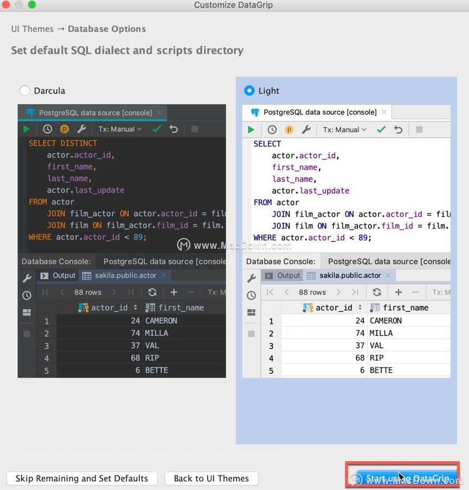
Task: Click the Light theme preview image
Action: point(346,241)
